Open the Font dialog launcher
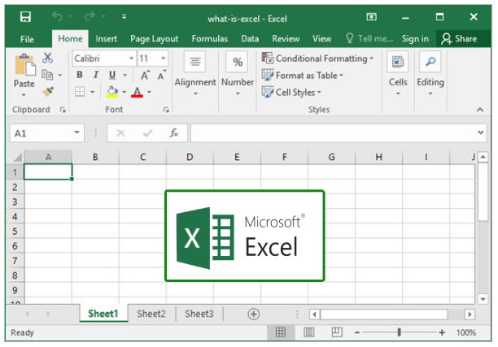The image size is (498, 347). (166, 110)
